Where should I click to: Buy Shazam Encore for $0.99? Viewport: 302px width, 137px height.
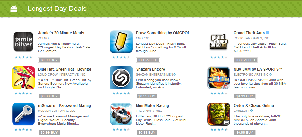tap(147, 96)
